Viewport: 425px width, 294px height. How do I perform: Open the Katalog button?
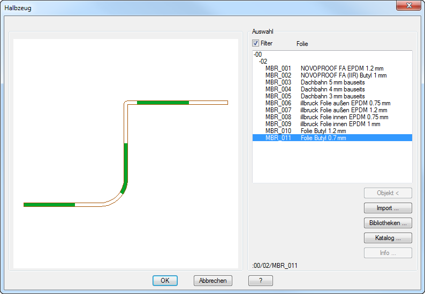pyautogui.click(x=388, y=238)
